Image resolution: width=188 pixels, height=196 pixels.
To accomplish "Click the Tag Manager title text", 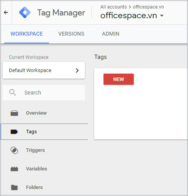I will 61,13.
